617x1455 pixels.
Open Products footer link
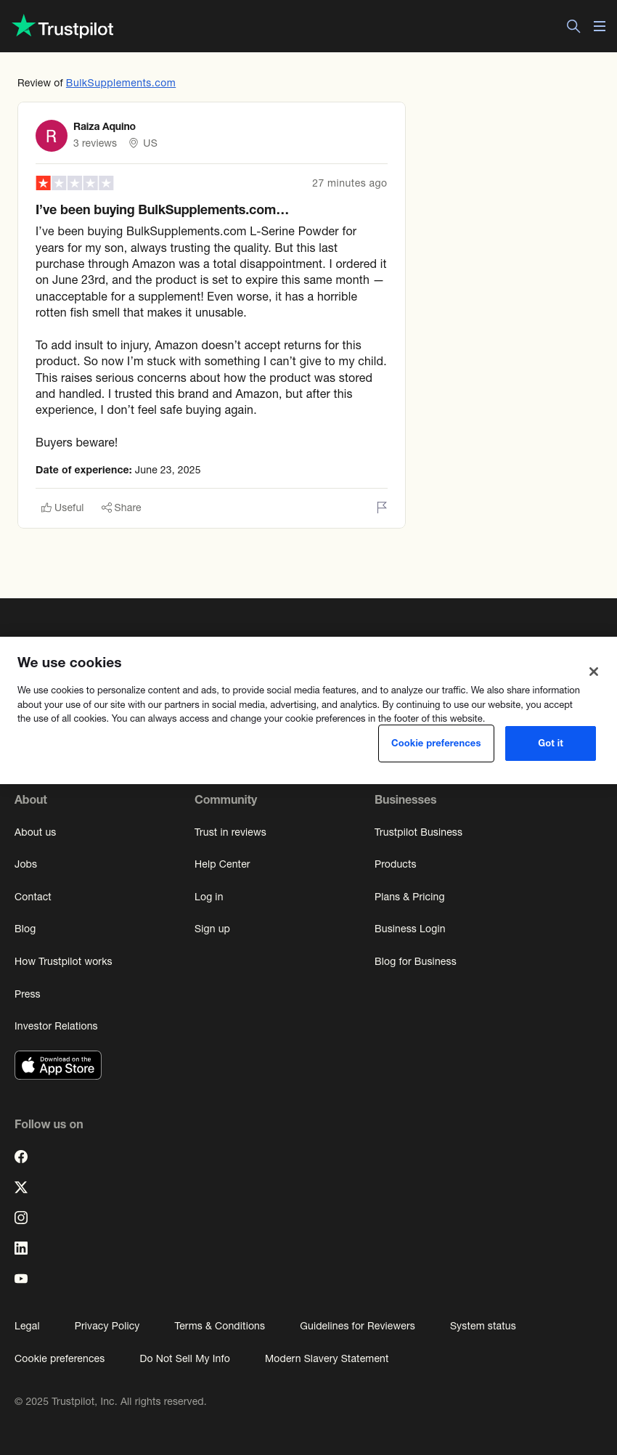pos(396,864)
